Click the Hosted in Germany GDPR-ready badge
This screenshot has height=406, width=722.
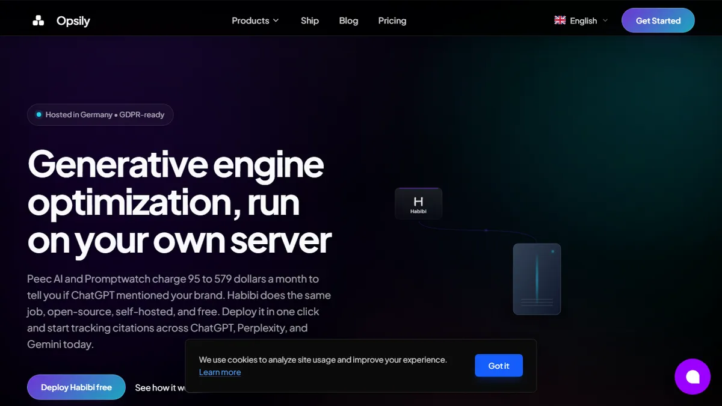pos(100,115)
